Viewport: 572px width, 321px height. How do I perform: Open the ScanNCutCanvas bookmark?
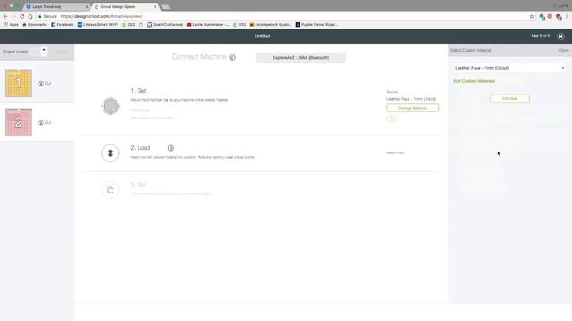point(164,25)
